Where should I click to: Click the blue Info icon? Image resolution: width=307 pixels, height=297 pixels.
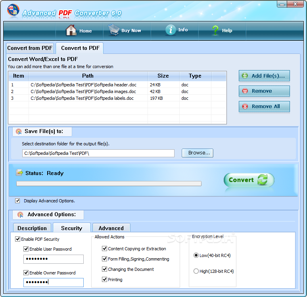tap(171, 30)
